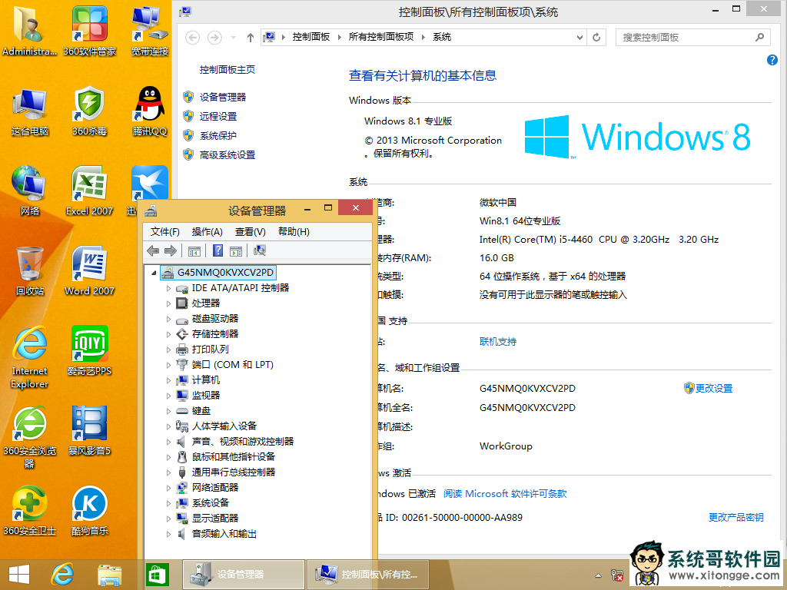Expand the 显示适配器 tree node

pos(168,519)
